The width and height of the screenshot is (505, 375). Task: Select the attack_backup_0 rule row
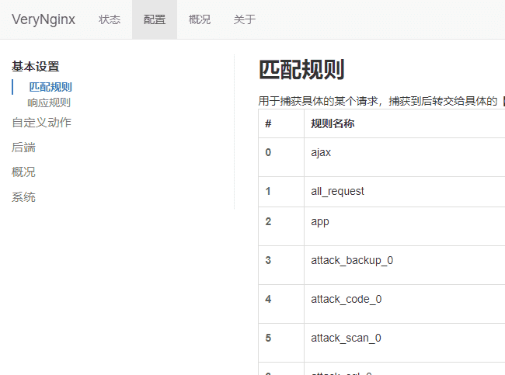[381, 265]
